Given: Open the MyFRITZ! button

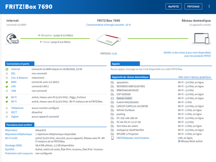Looking at the screenshot, I should pyautogui.click(x=173, y=6).
